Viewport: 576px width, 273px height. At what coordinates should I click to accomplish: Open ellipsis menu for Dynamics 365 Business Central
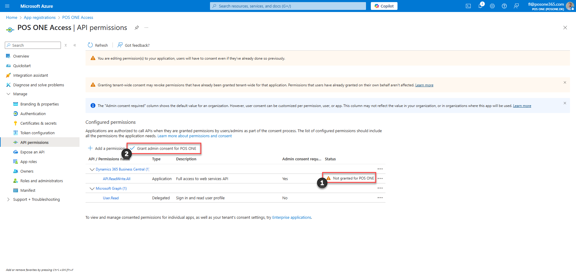(x=380, y=169)
